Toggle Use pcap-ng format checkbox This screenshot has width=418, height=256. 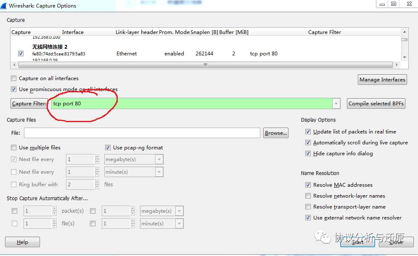108,147
